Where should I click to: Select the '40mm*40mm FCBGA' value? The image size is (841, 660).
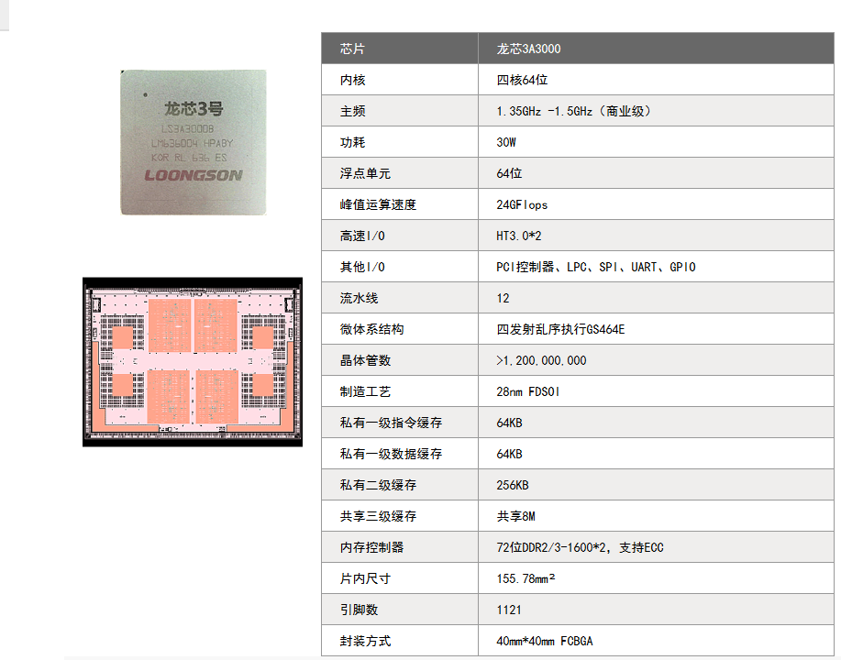[x=545, y=641]
